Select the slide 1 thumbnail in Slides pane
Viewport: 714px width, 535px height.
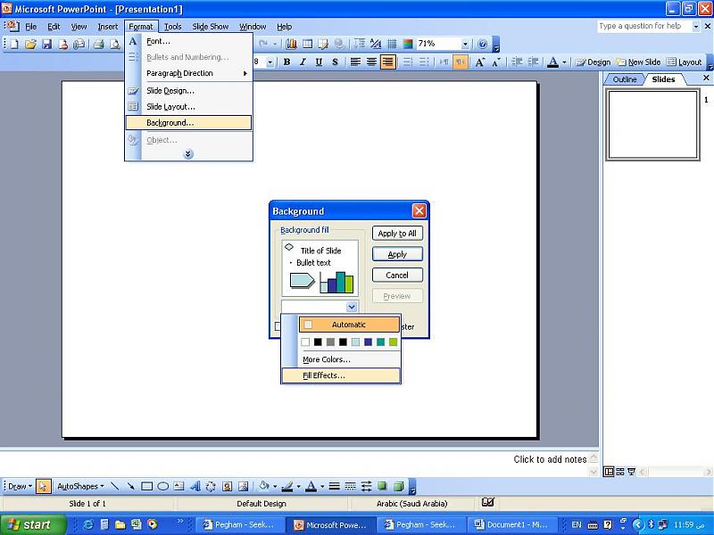[x=652, y=125]
